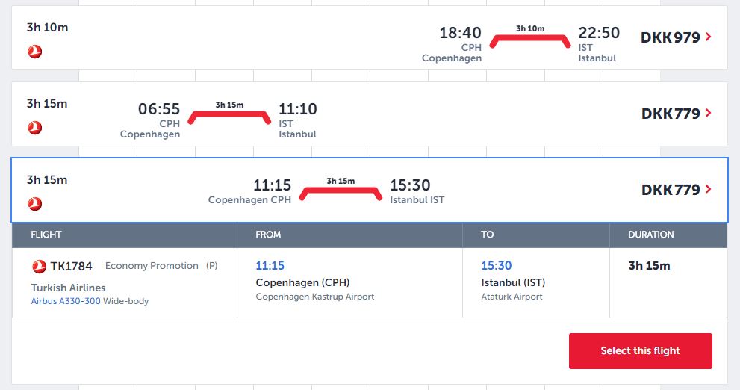Expand the DKK979 fare chevron
This screenshot has width=740, height=390.
pos(708,37)
